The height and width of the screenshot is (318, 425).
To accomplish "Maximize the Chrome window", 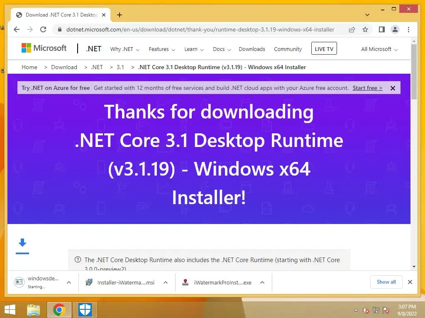I will (394, 9).
